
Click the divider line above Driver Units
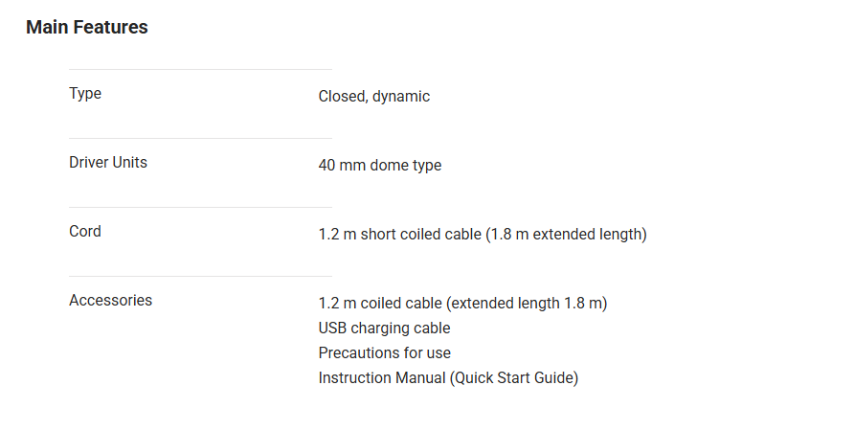coord(200,138)
